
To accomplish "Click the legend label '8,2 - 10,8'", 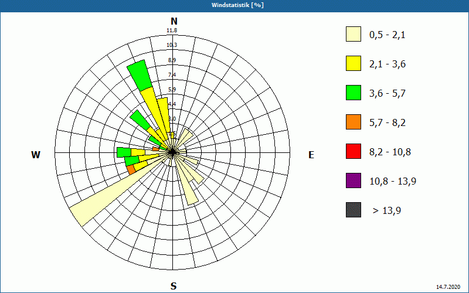I will pos(390,152).
